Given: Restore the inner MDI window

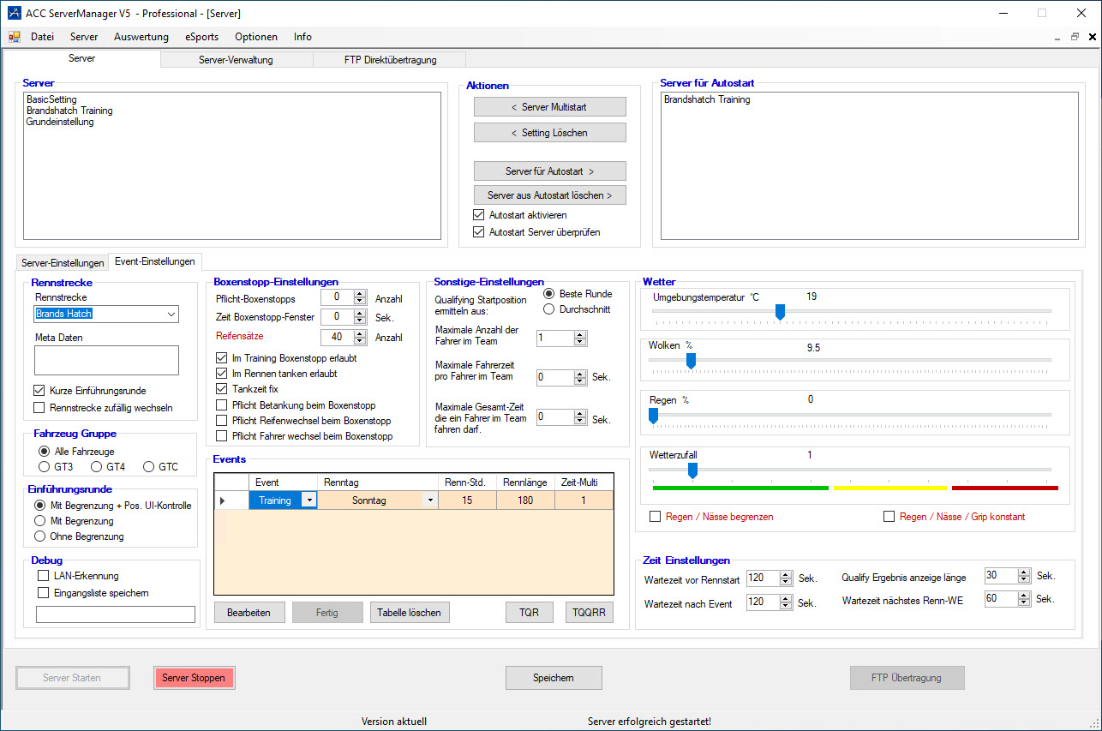Looking at the screenshot, I should 1075,37.
